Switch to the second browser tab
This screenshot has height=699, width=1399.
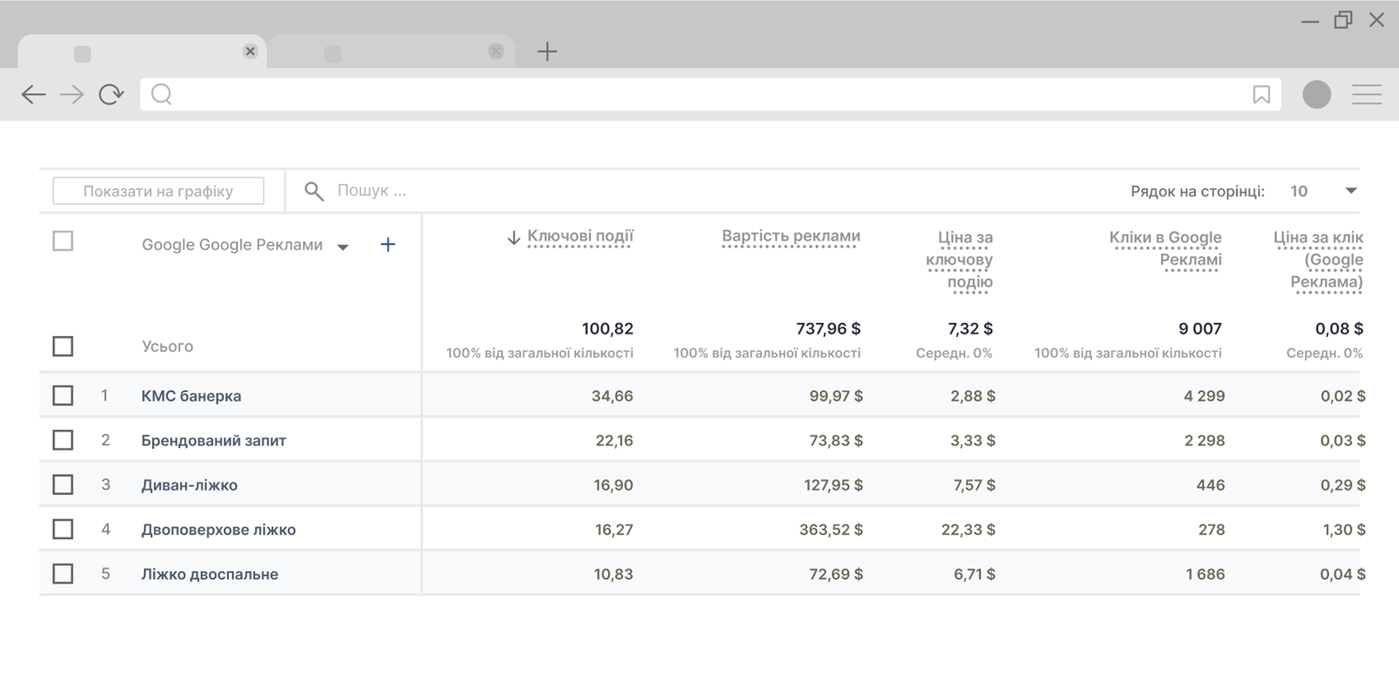[x=391, y=53]
